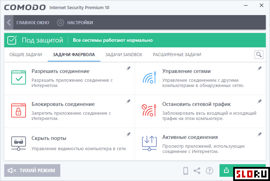270x181 pixels.
Task: Pin the Управление сетями task
Action: click(259, 68)
